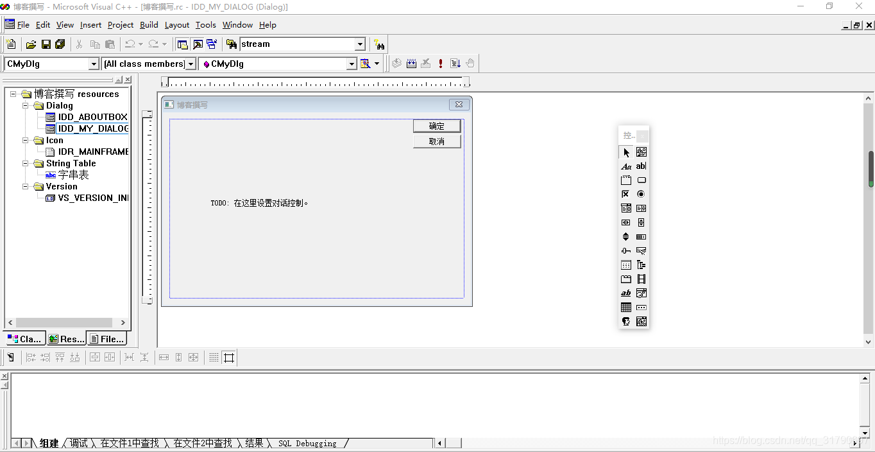Click the WizardBar actions wand icon
The image size is (875, 452).
(x=366, y=64)
